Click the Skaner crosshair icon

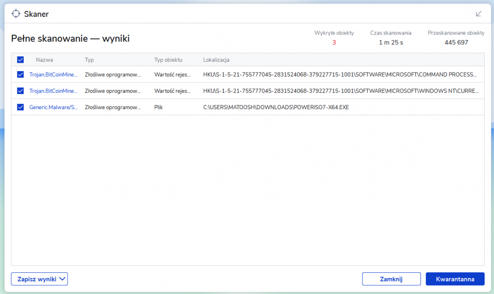16,14
